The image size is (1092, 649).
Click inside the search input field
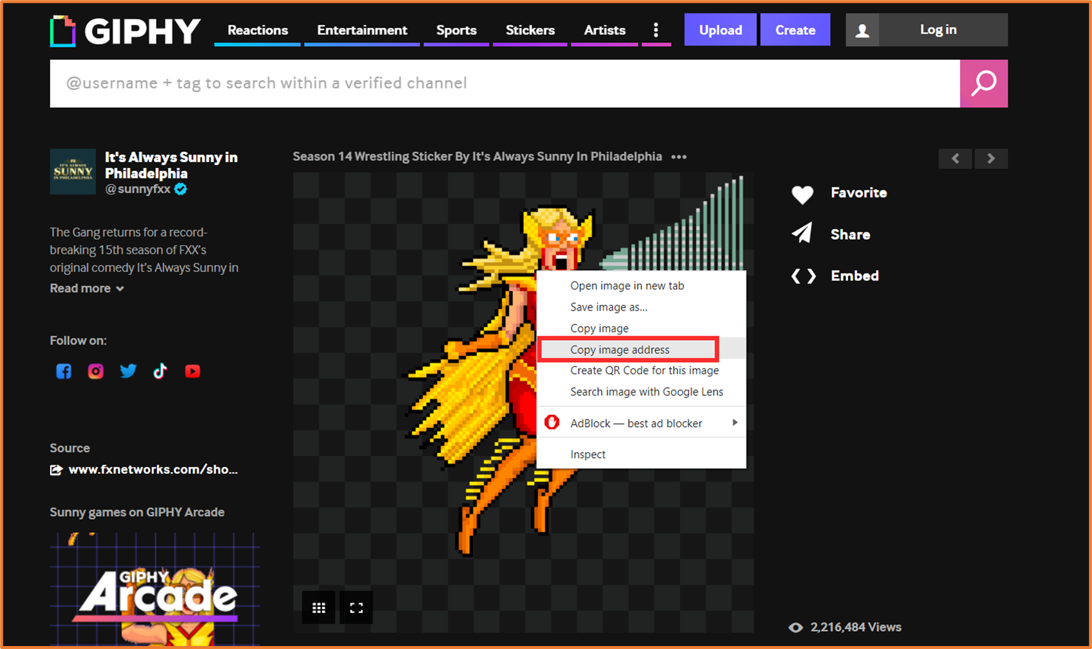pyautogui.click(x=472, y=83)
